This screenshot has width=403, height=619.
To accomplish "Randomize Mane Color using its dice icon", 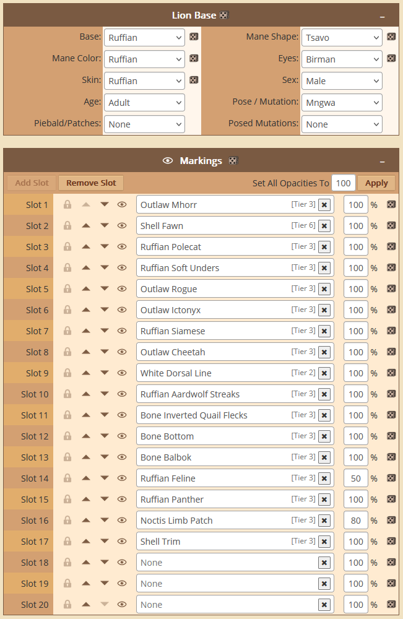I will [194, 58].
